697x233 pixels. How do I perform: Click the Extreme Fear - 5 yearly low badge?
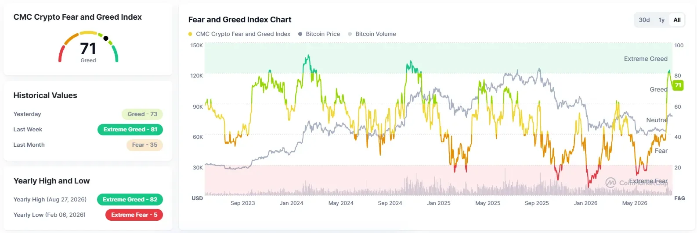coord(134,215)
